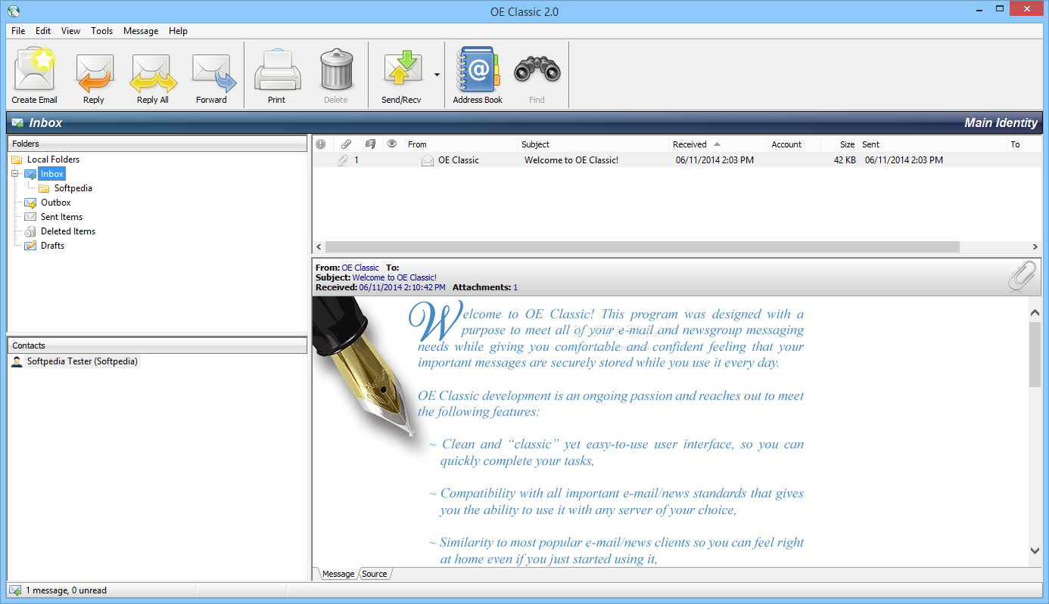Open the Tools menu
This screenshot has height=604, width=1049.
(102, 31)
